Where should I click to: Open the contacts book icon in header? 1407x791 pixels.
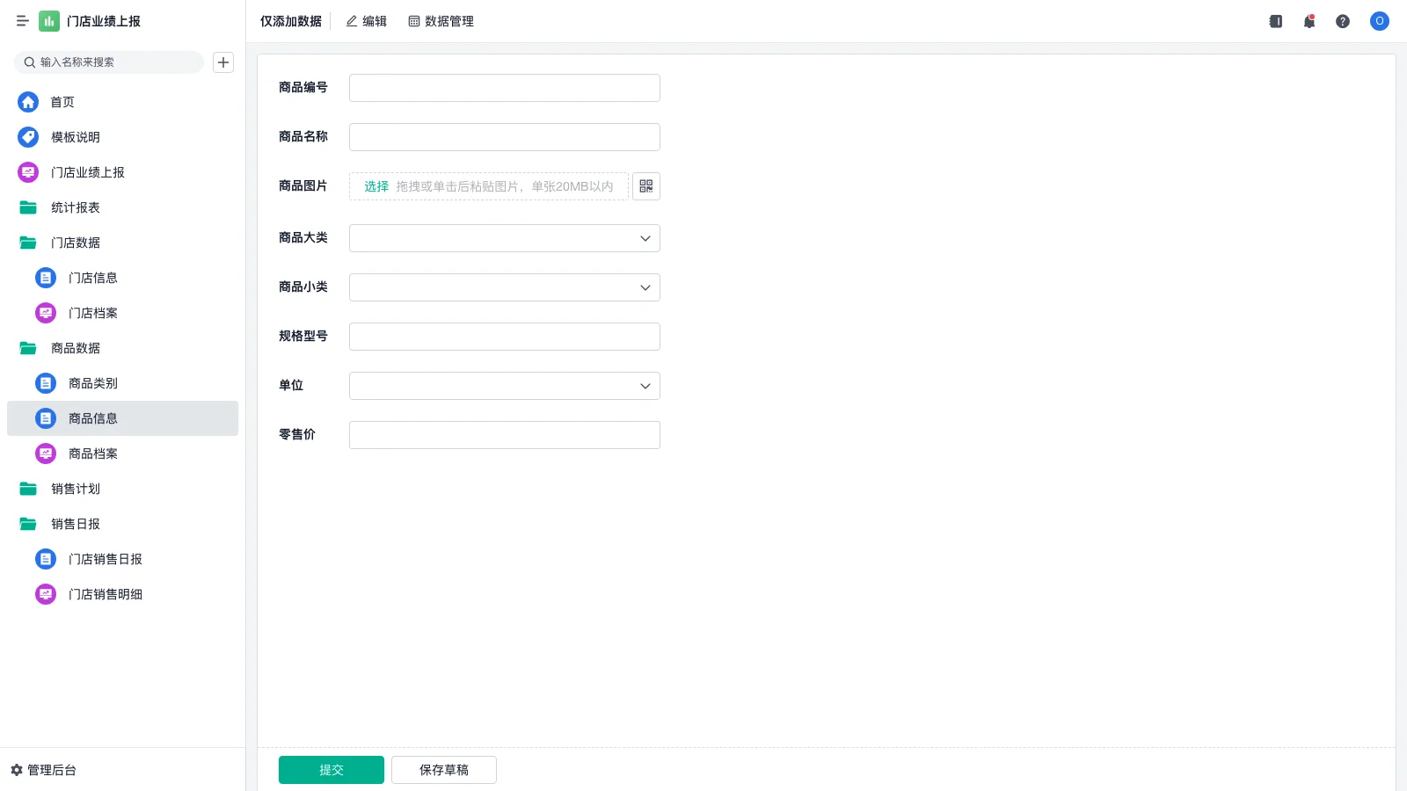click(x=1276, y=21)
